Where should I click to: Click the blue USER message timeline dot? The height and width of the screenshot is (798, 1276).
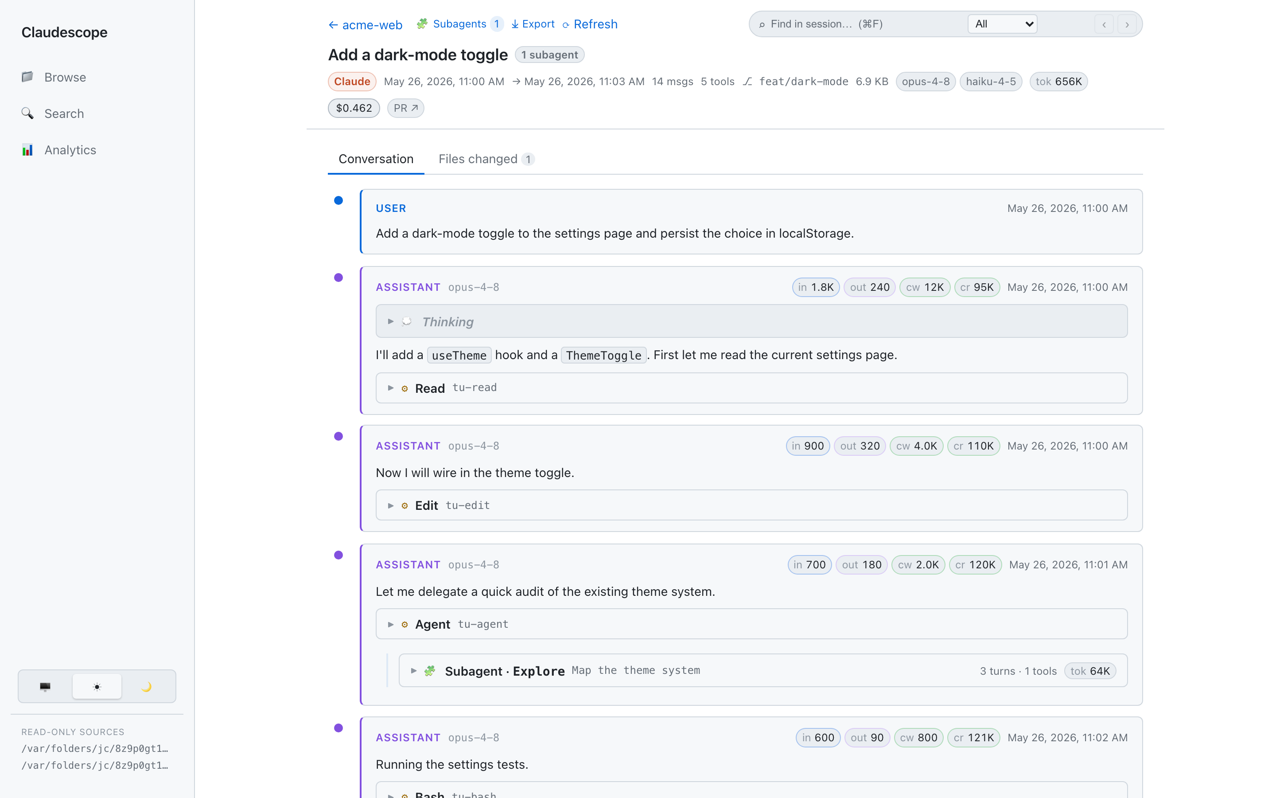pyautogui.click(x=338, y=200)
